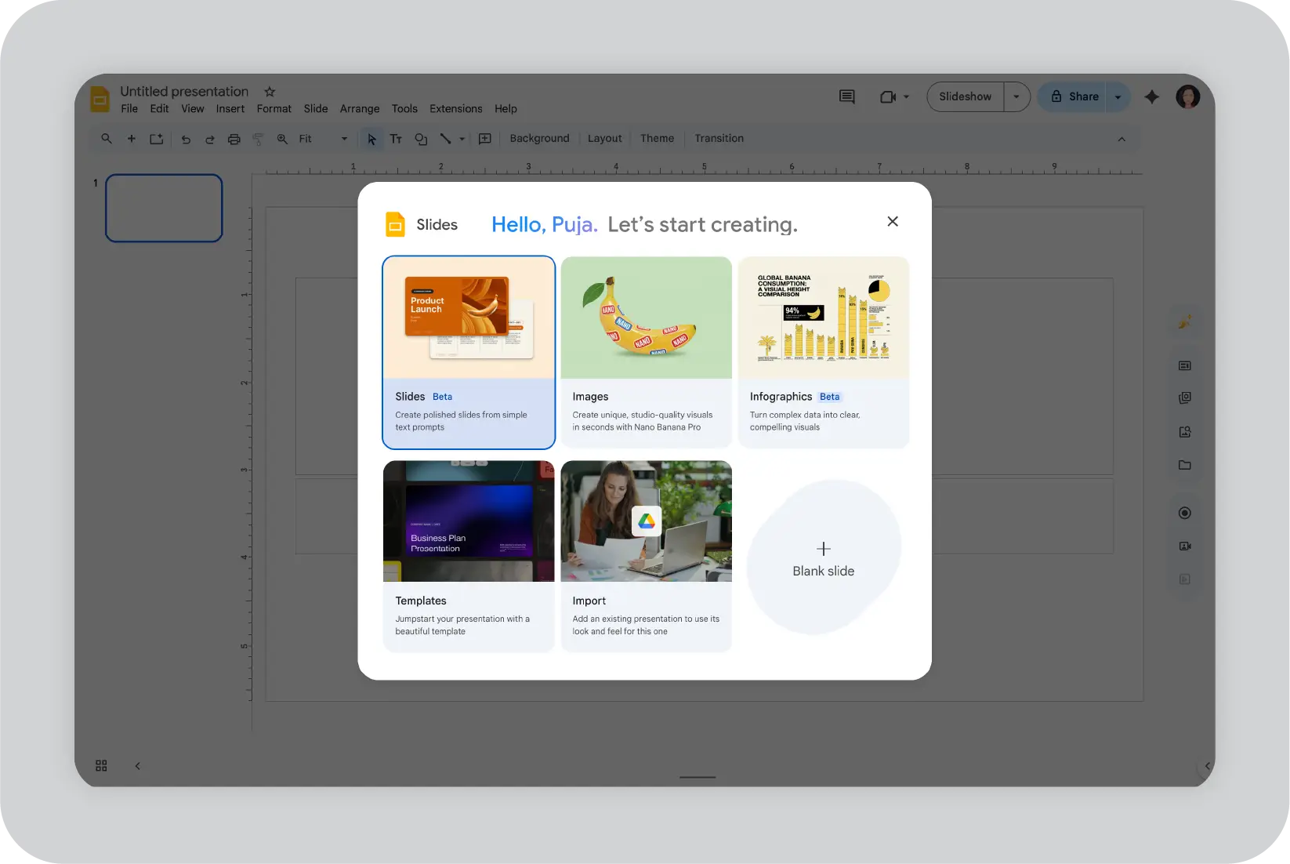Star the Untitled presentation
The height and width of the screenshot is (864, 1290).
pos(270,92)
